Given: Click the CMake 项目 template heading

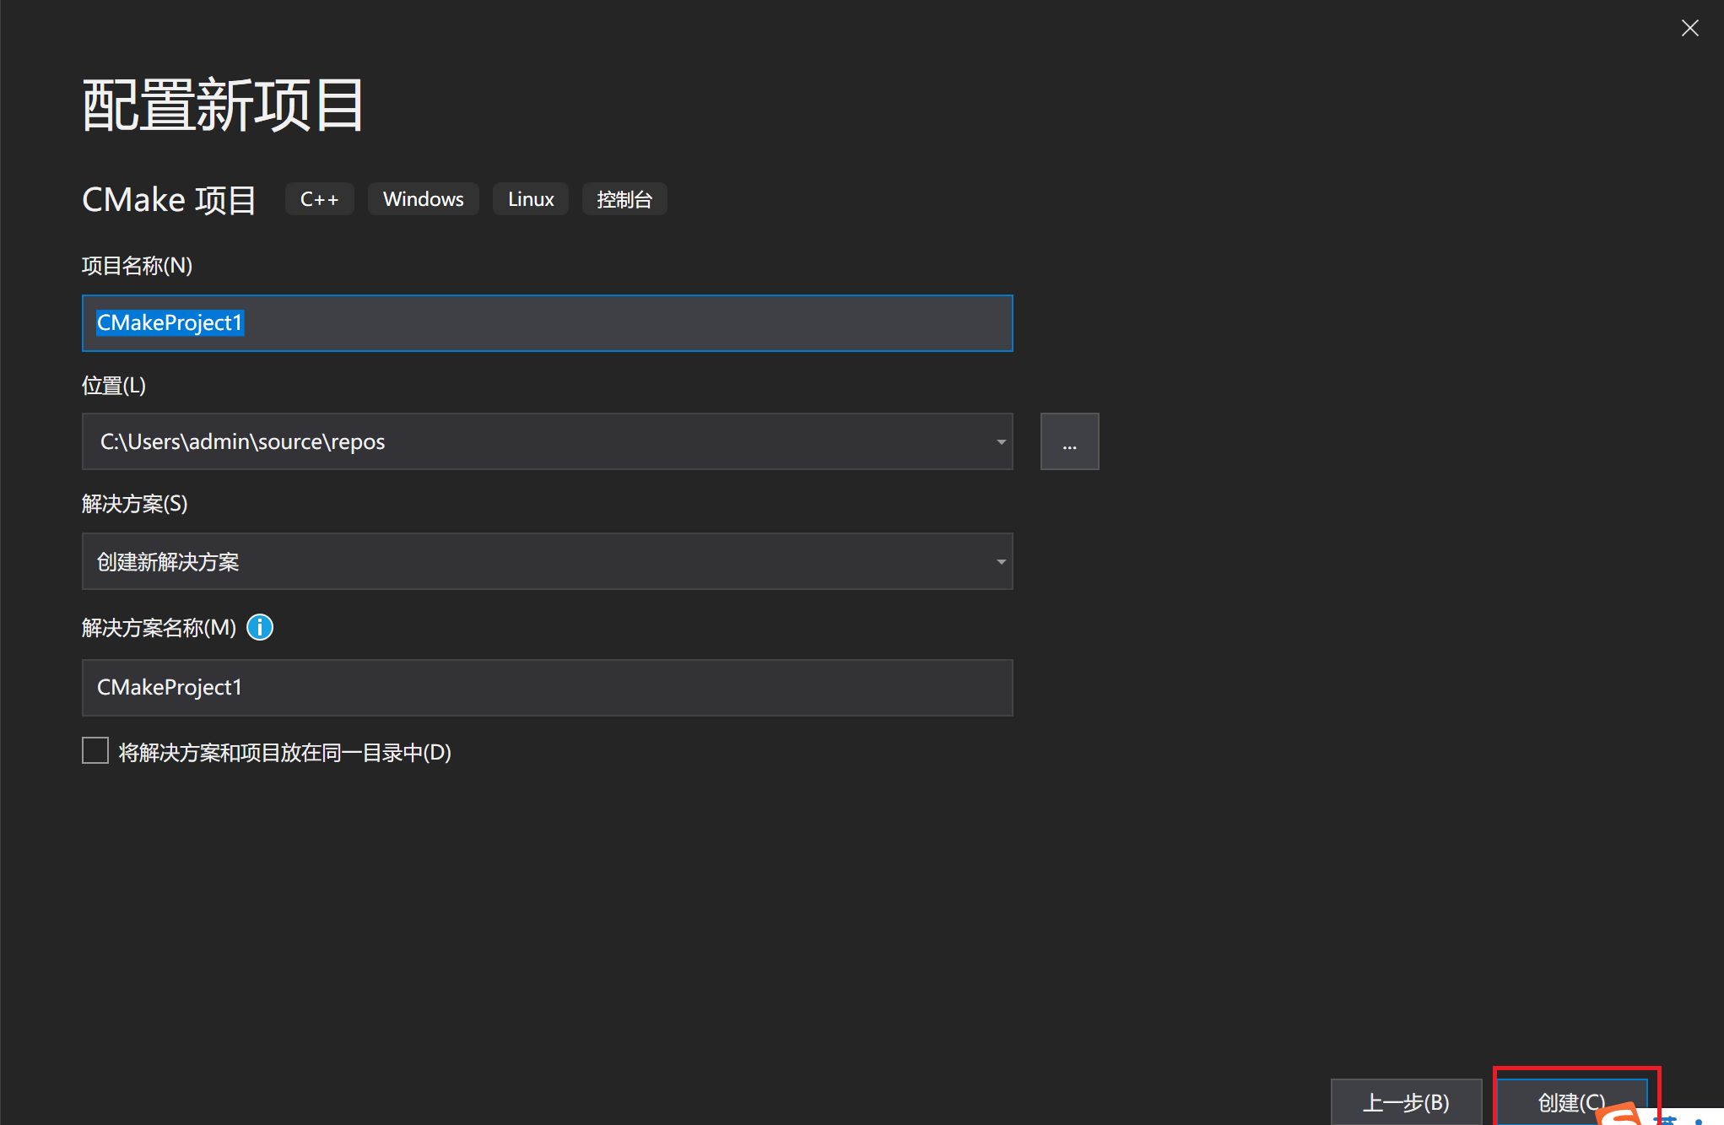Looking at the screenshot, I should click(169, 200).
